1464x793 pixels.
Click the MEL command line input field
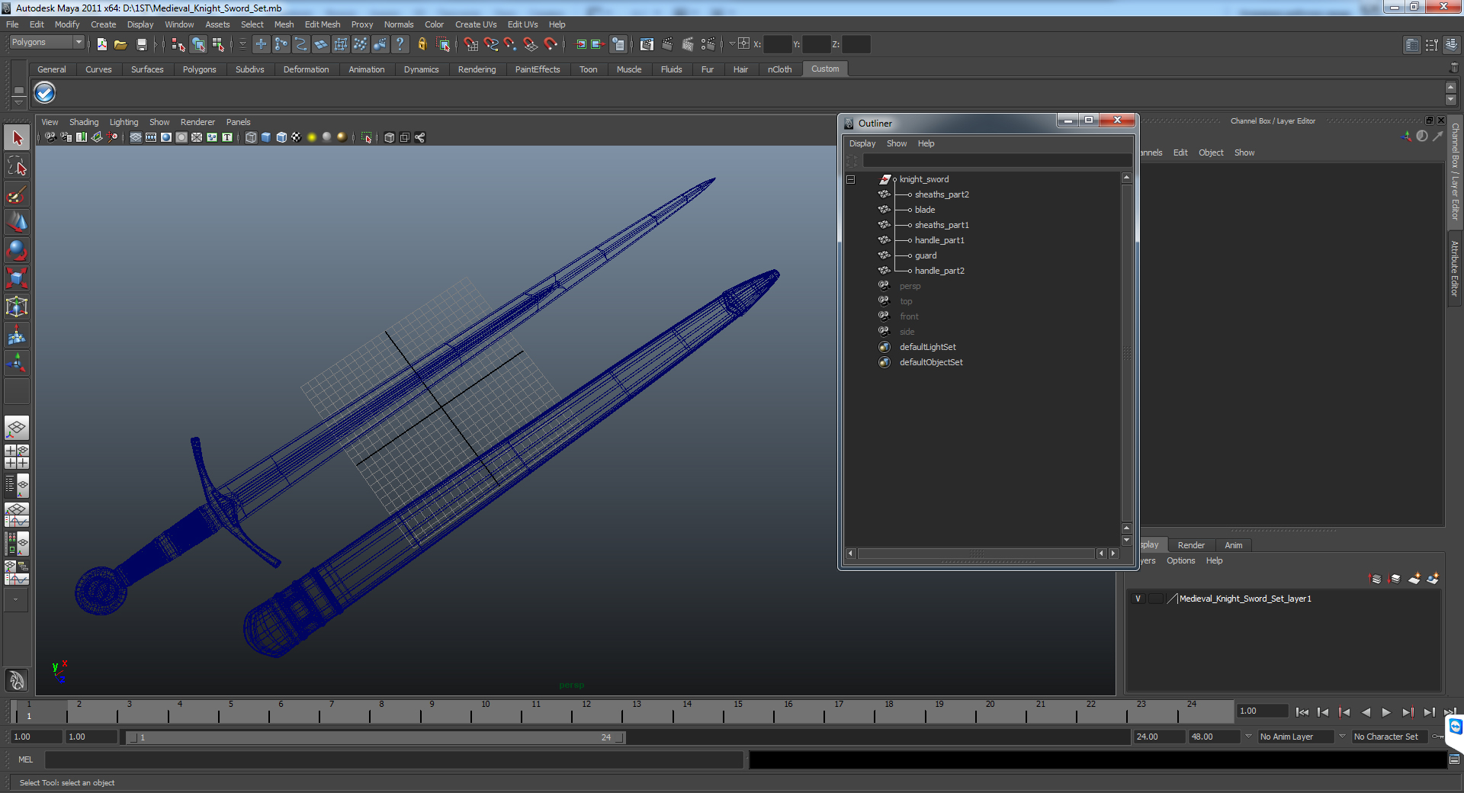(393, 759)
